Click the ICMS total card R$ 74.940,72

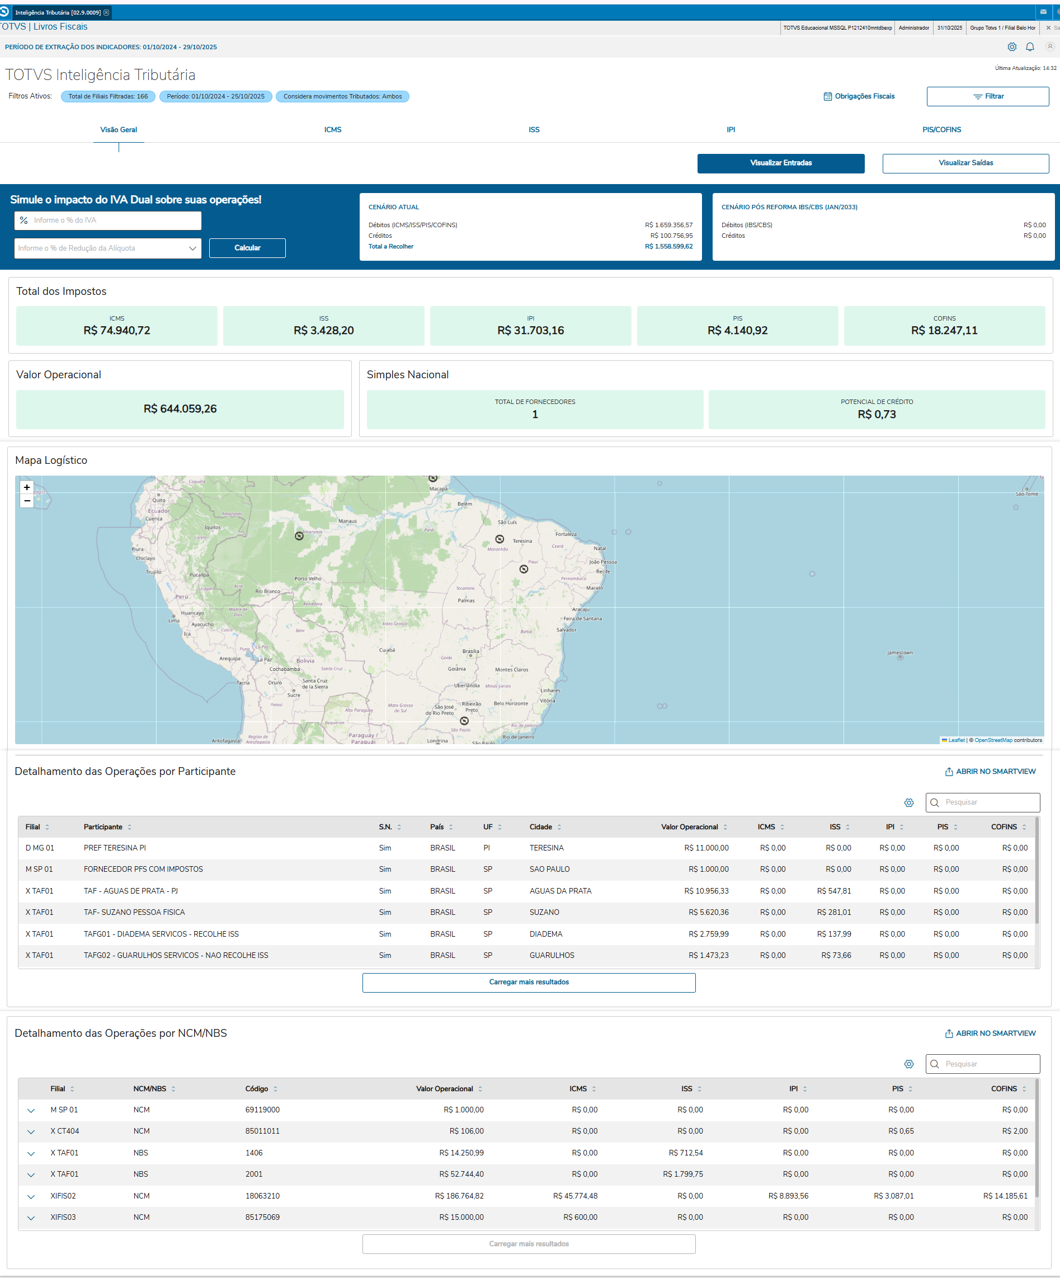pyautogui.click(x=117, y=326)
